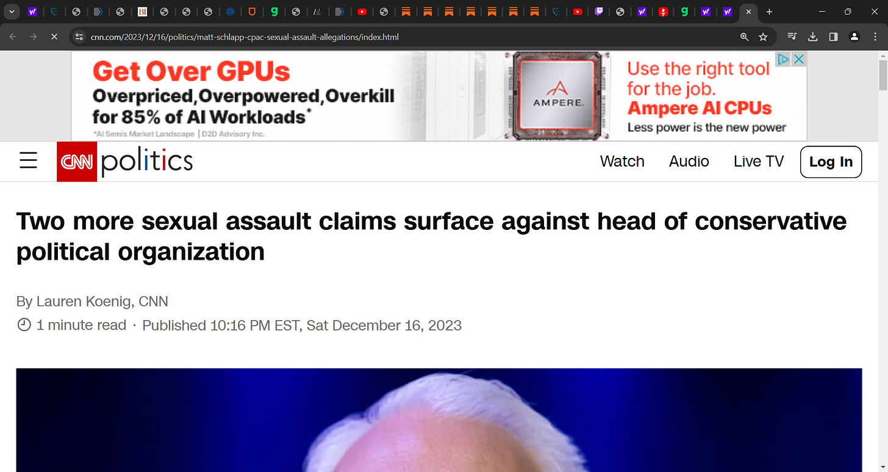The width and height of the screenshot is (888, 472).
Task: Click the red CNN logo
Action: [77, 162]
